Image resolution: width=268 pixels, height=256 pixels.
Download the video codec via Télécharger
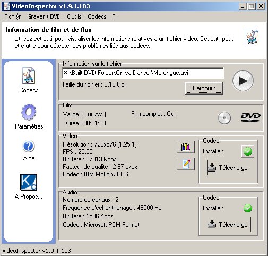coord(228,168)
